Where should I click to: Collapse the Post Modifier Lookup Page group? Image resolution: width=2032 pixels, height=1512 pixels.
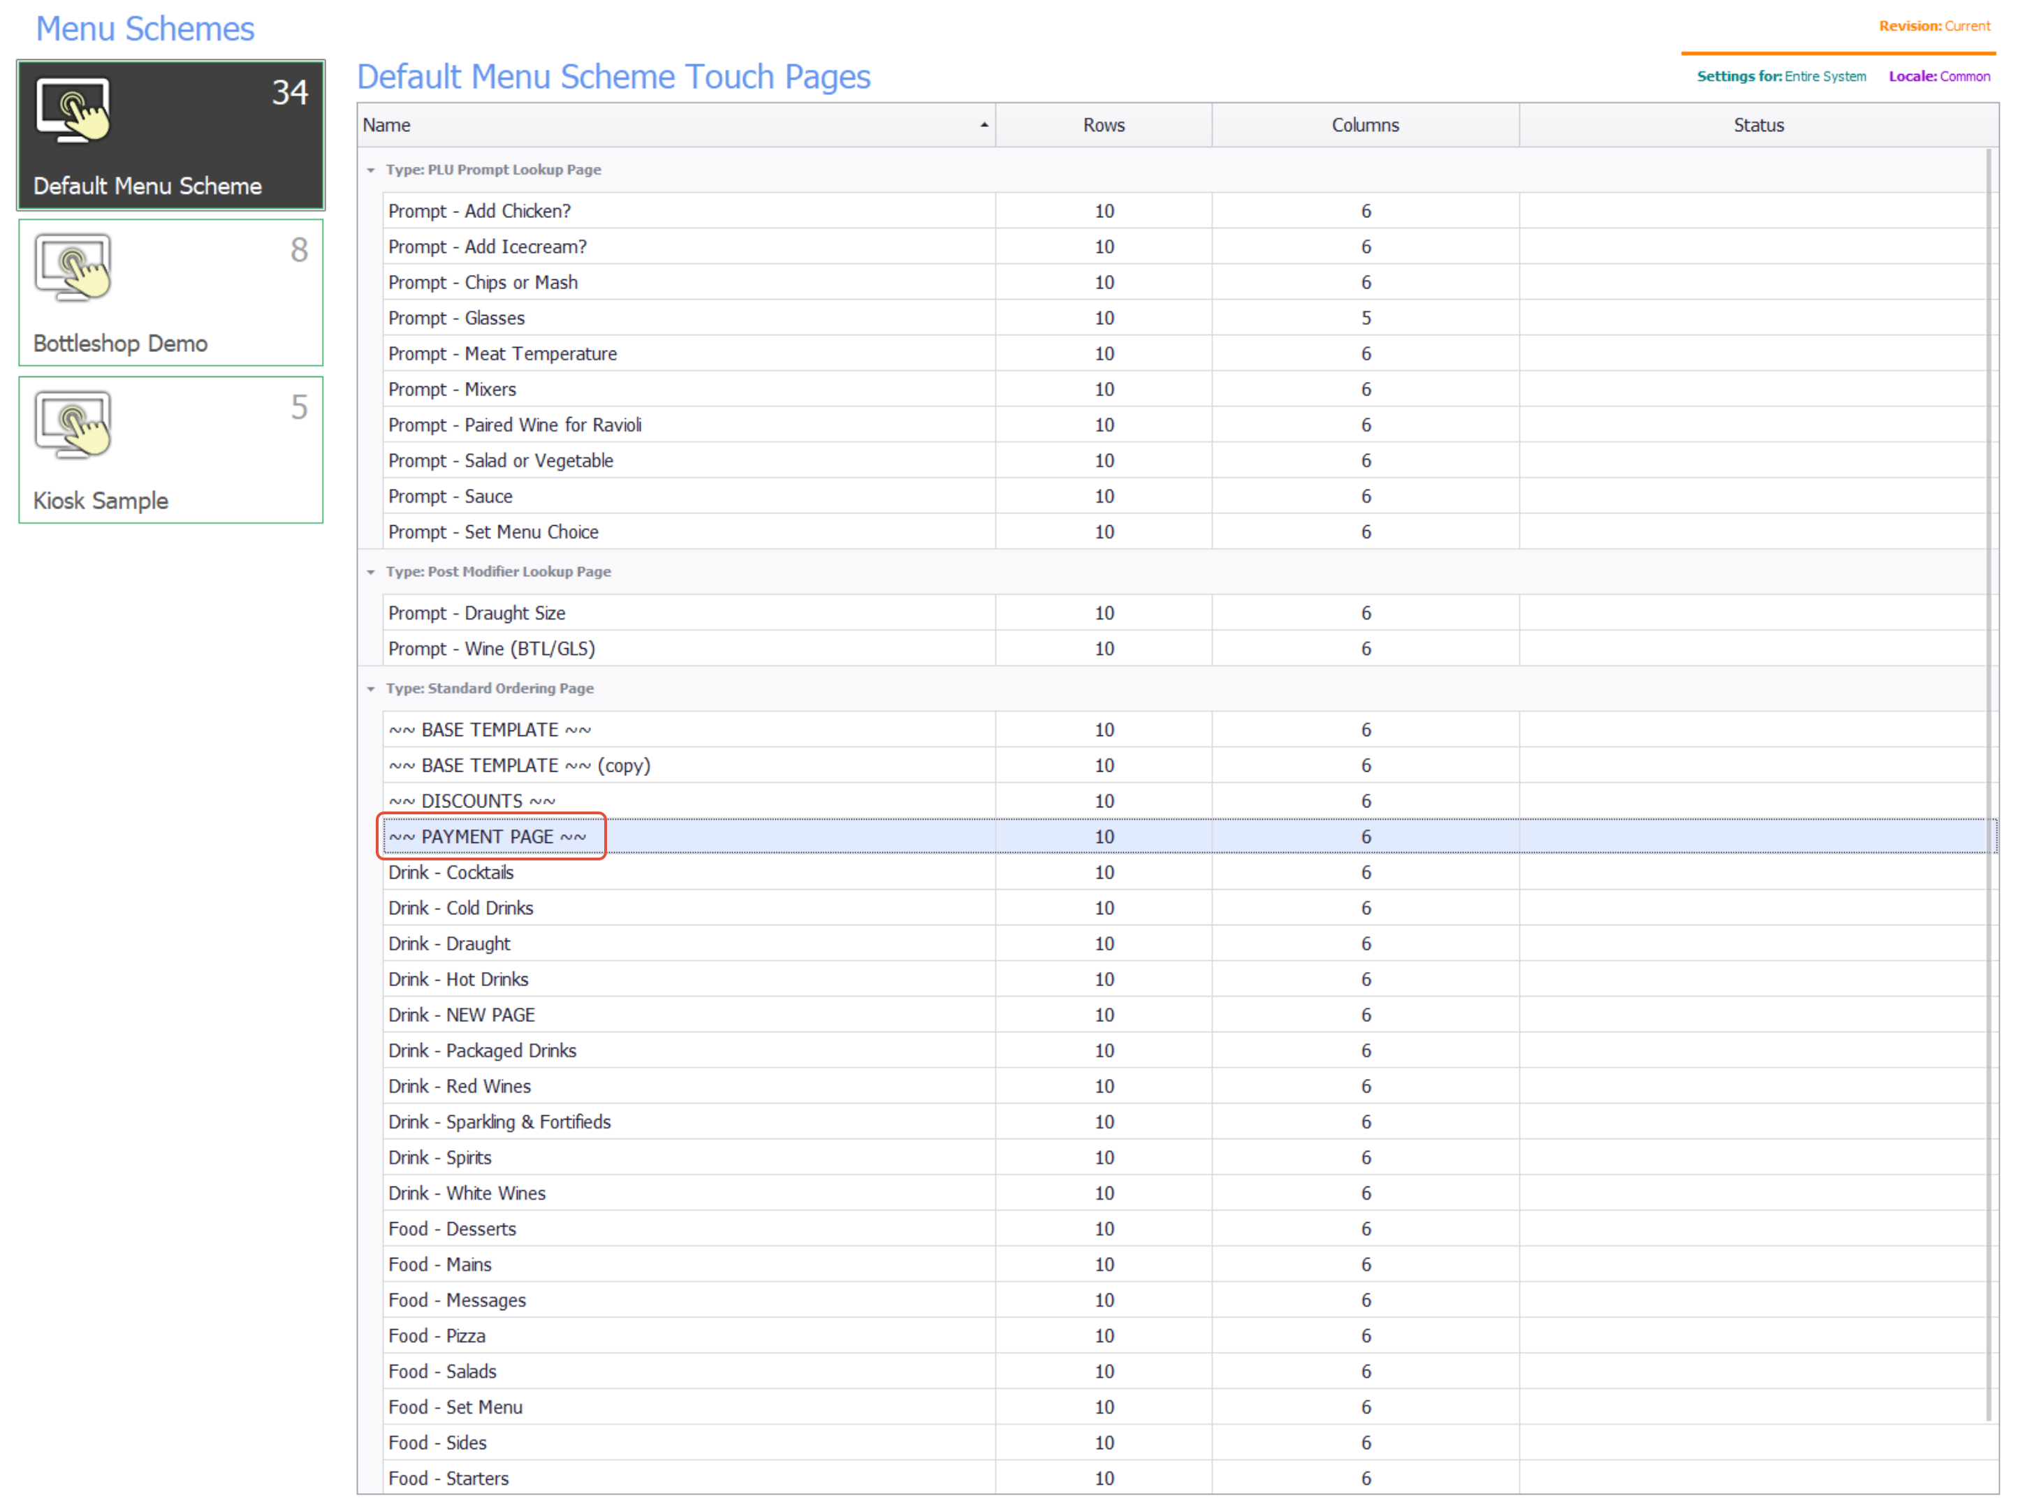[x=371, y=572]
